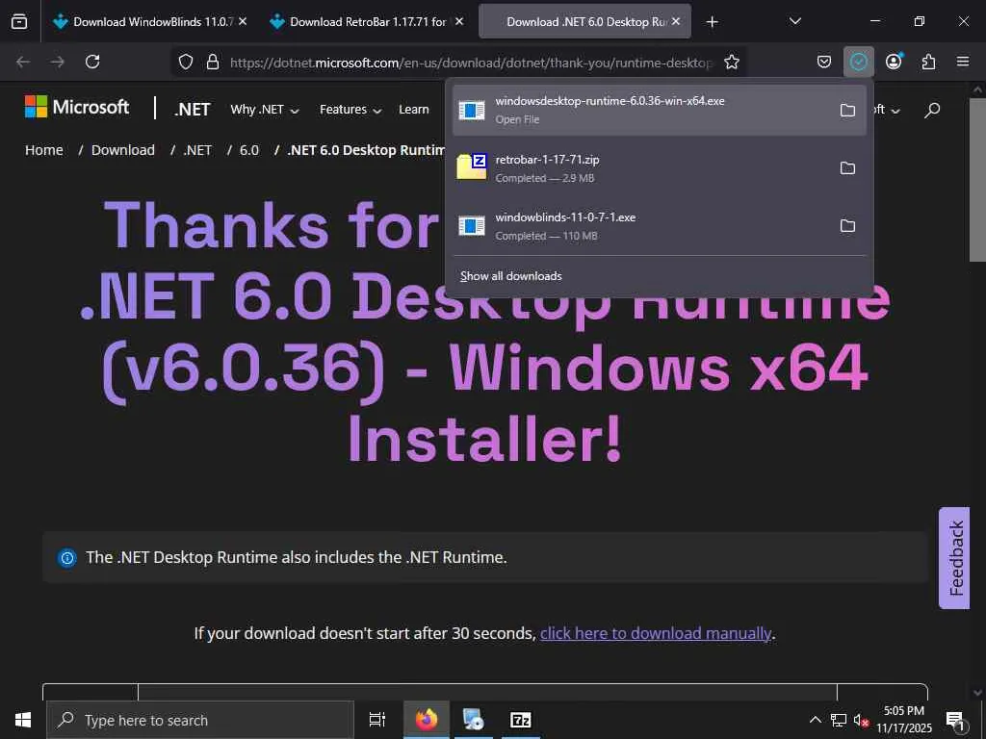Show windowsdesktop-runtime file in folder

pos(847,111)
